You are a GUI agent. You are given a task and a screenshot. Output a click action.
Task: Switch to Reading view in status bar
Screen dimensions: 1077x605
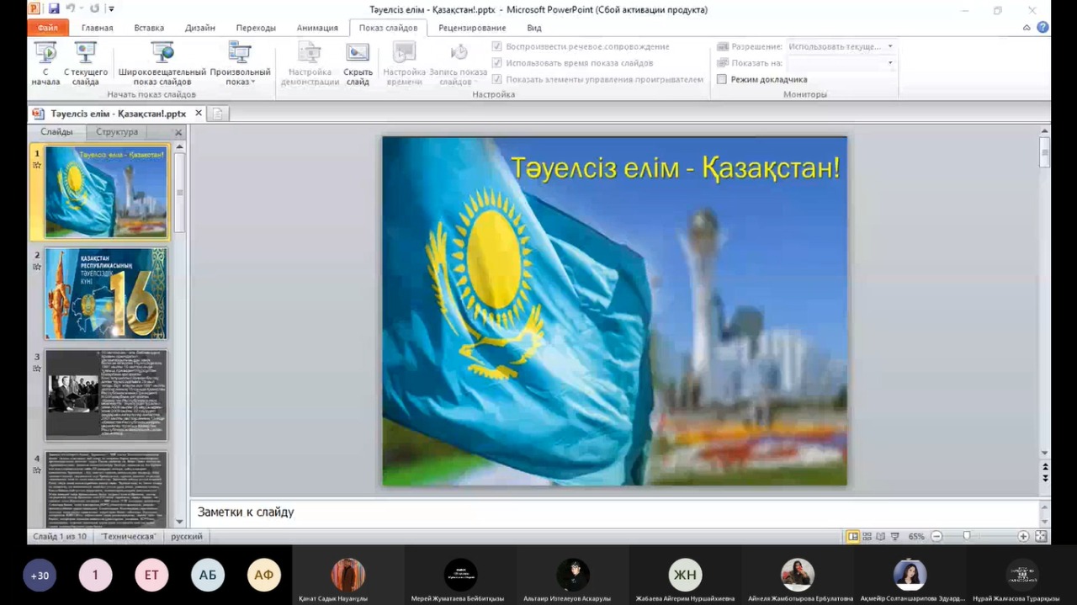click(881, 536)
